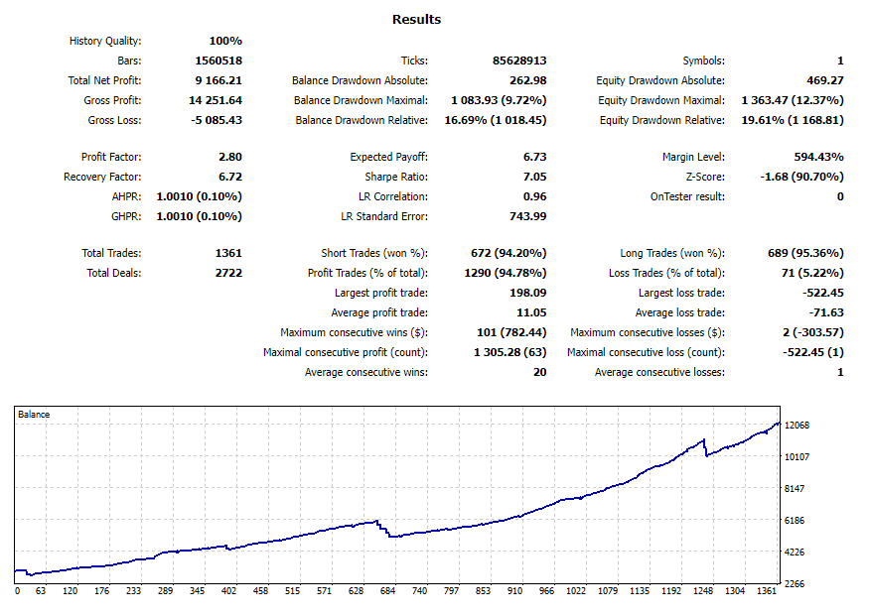Click the 12068 value on the chart axis
870x616 pixels.
pyautogui.click(x=798, y=426)
